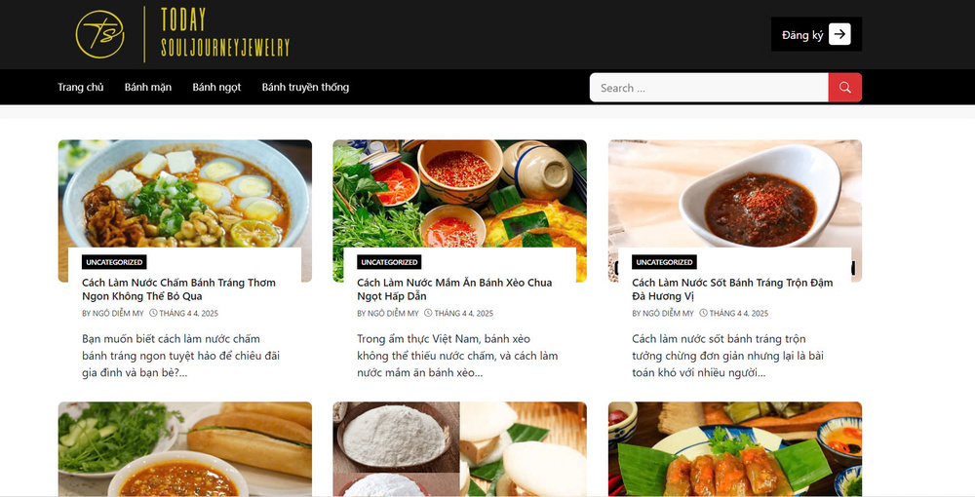
Task: Open the Bánh mặn menu item
Action: coord(148,88)
